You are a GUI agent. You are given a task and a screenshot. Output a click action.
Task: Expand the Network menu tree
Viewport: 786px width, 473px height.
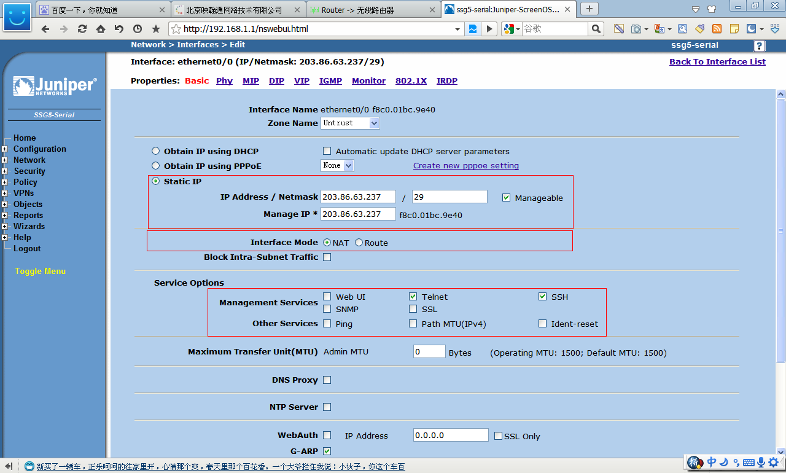click(x=5, y=160)
